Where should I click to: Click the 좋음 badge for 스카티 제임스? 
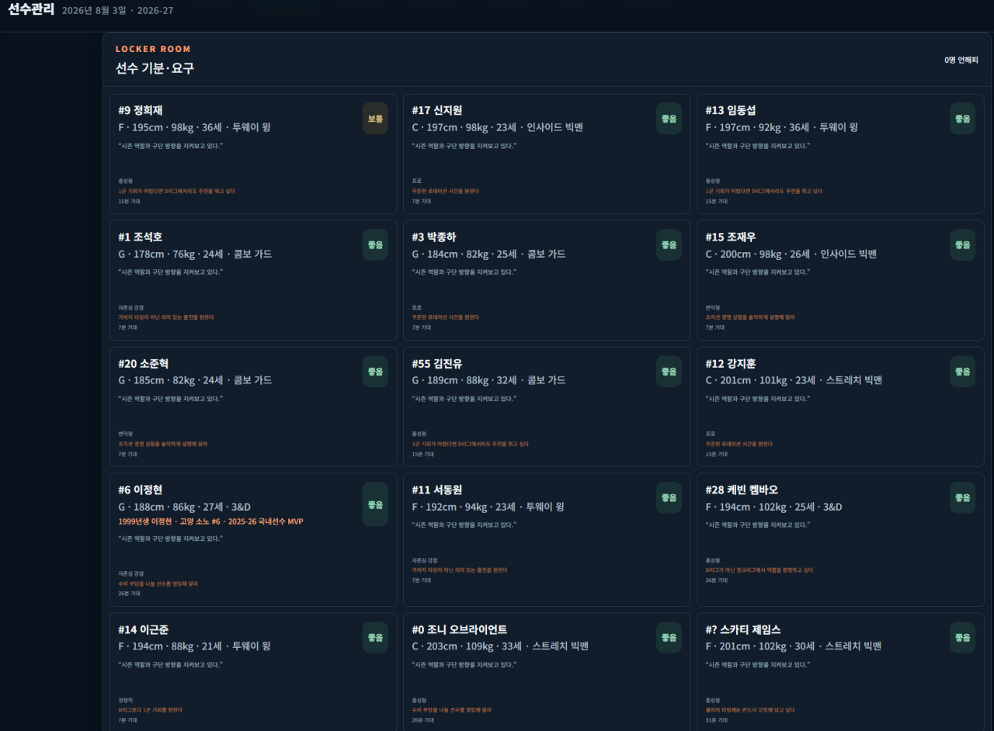coord(962,637)
